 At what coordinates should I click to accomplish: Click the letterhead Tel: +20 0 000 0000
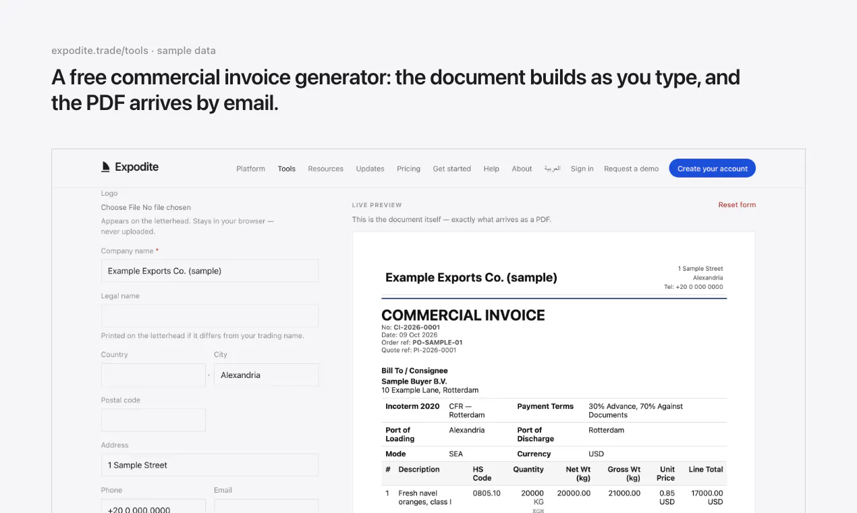point(694,287)
